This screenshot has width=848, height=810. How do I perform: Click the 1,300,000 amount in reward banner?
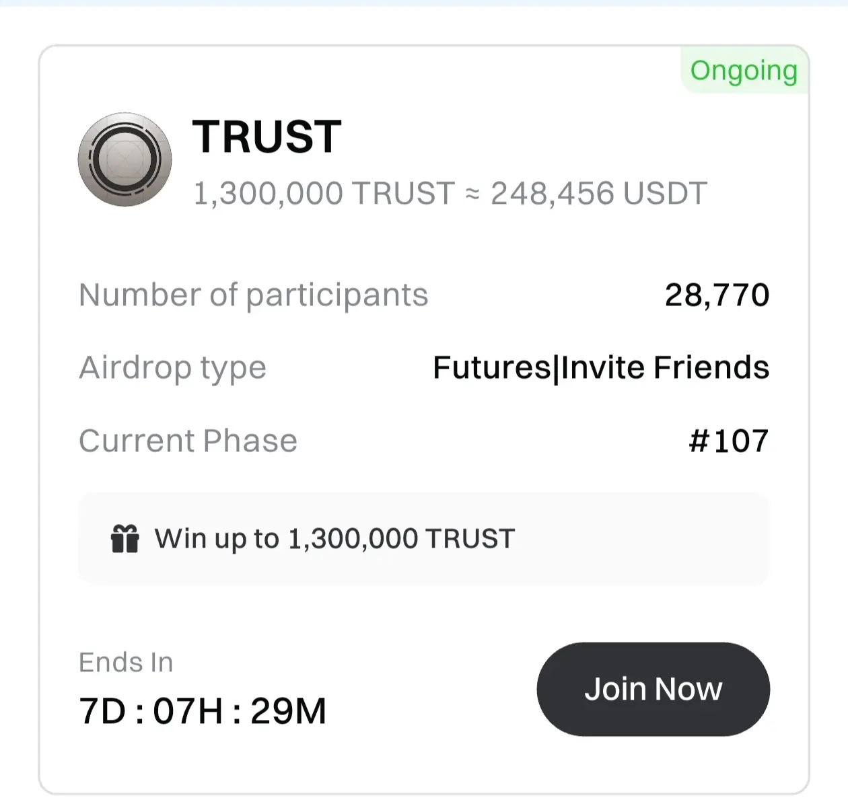click(353, 539)
